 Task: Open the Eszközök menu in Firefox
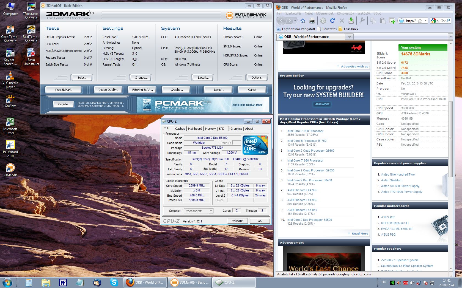(364, 13)
